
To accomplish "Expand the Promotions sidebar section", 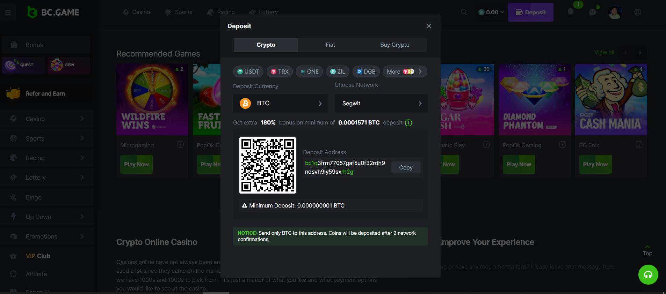I will 46,236.
